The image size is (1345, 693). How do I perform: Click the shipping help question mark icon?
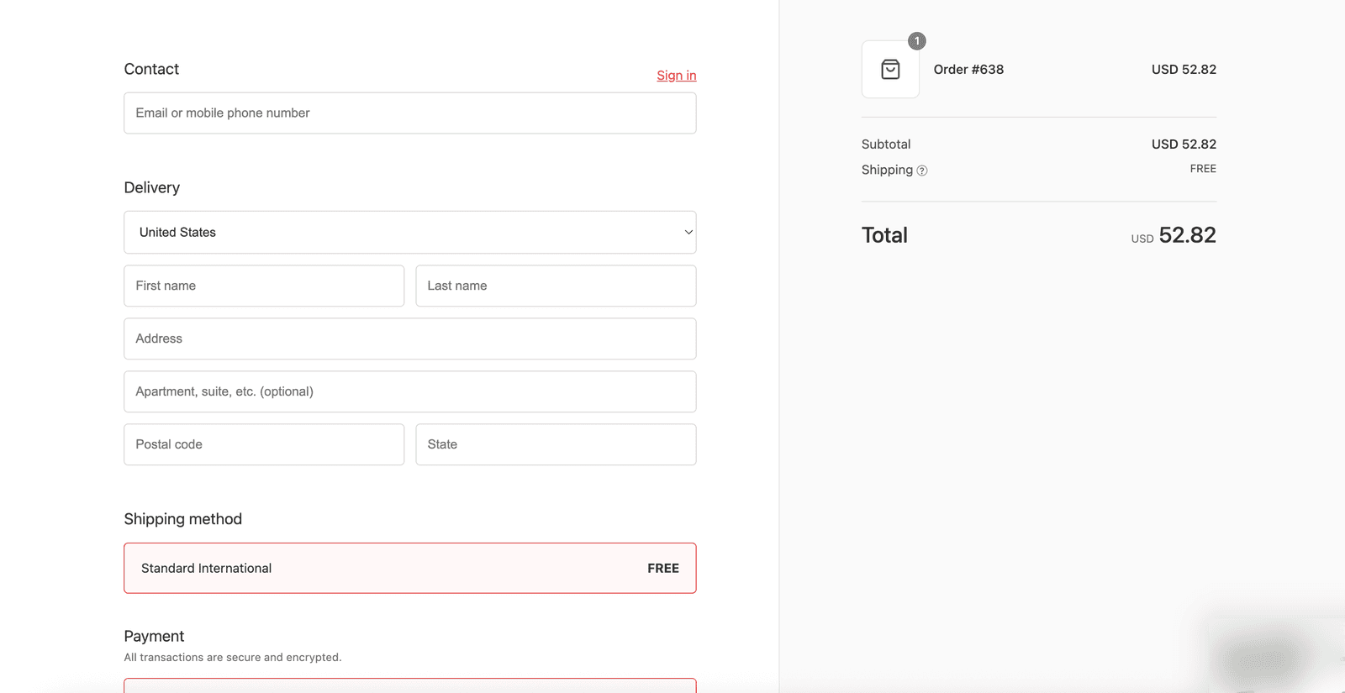pyautogui.click(x=922, y=171)
